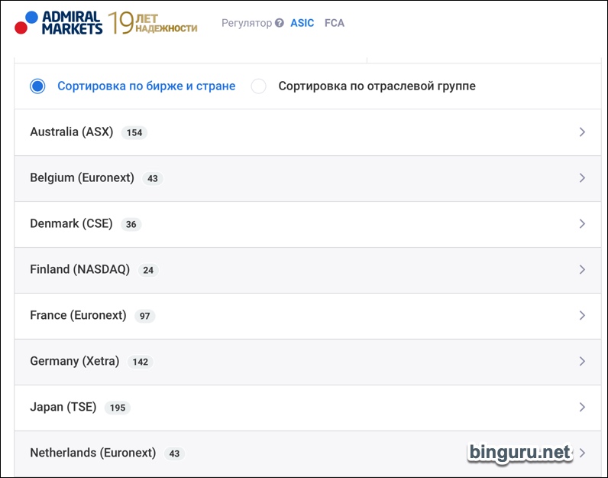
Task: Click the Japan (TSE) label
Action: (63, 407)
